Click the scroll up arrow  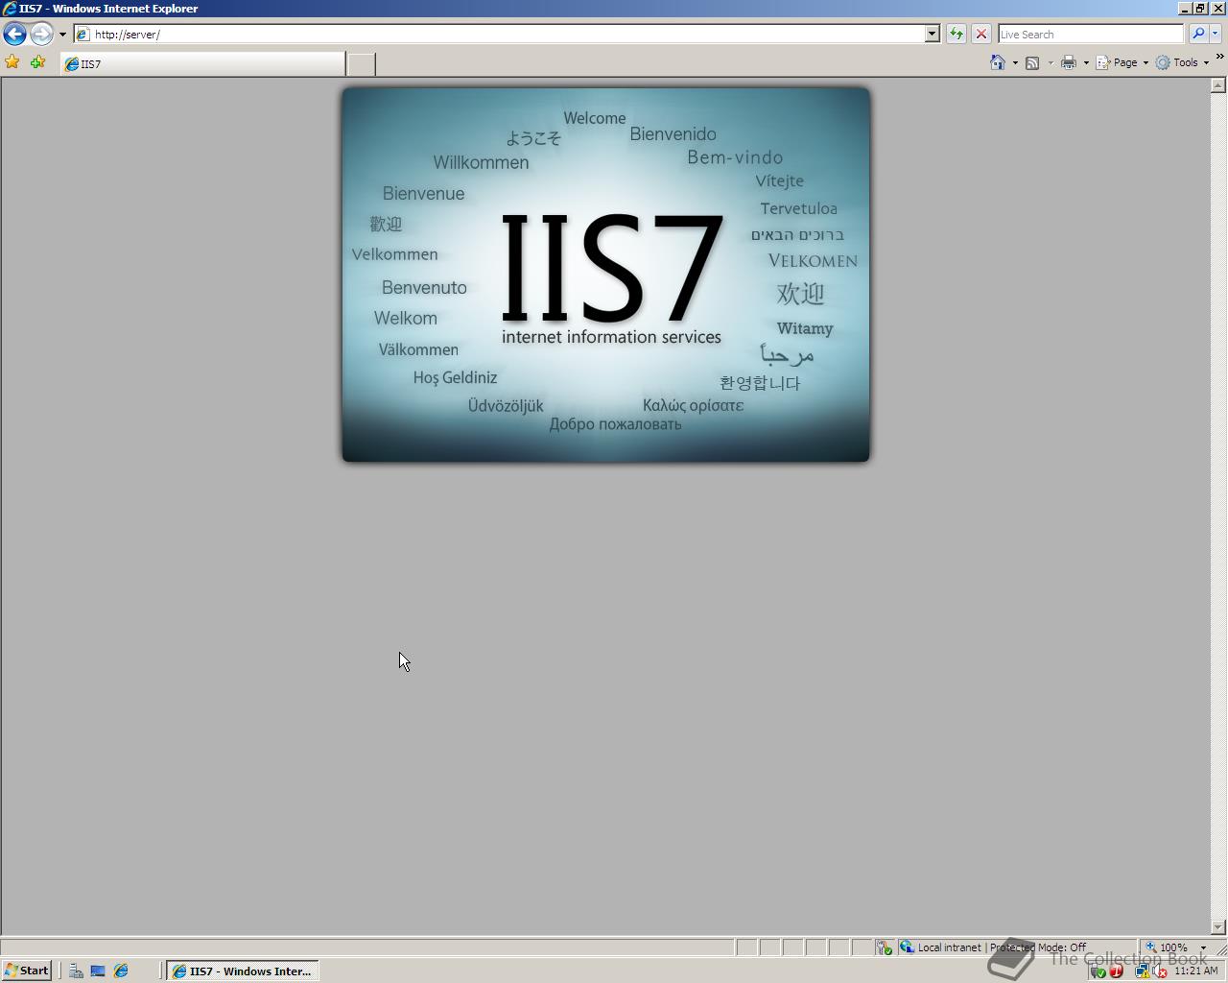click(x=1218, y=85)
